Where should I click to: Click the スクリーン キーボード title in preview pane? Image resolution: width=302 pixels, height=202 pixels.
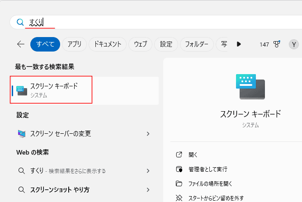coord(250,114)
